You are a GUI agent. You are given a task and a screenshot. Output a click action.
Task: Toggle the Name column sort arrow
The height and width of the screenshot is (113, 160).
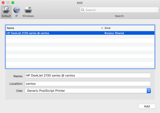pyautogui.click(x=102, y=28)
